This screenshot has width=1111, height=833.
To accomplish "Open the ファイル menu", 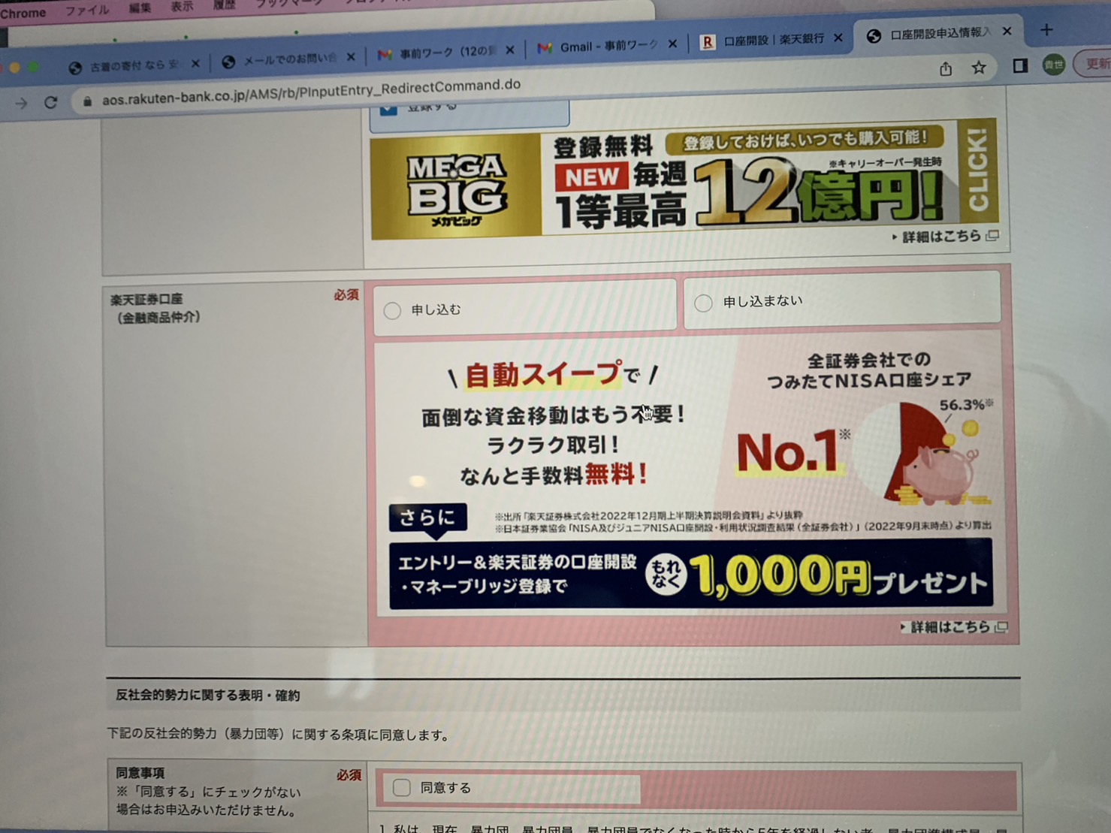I will pyautogui.click(x=86, y=11).
